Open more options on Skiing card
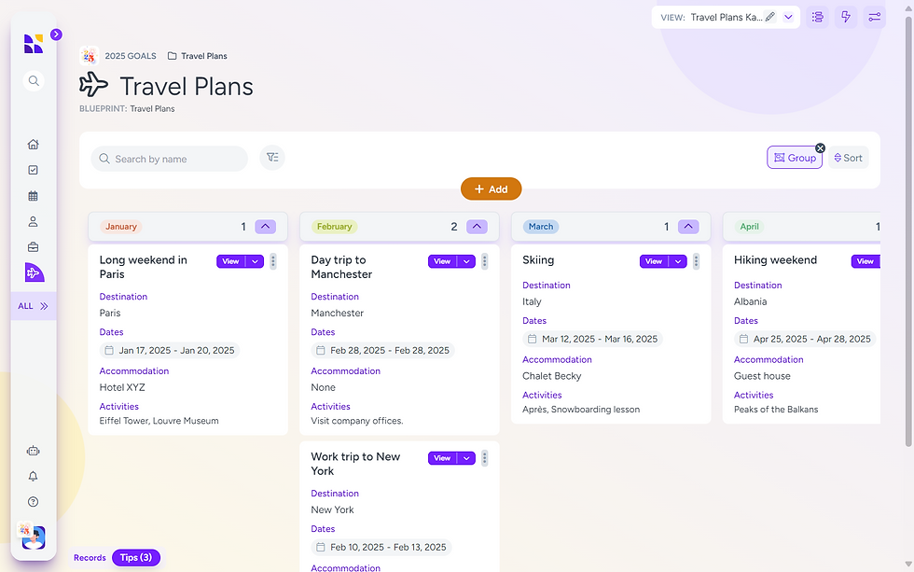The height and width of the screenshot is (572, 914). coord(696,261)
